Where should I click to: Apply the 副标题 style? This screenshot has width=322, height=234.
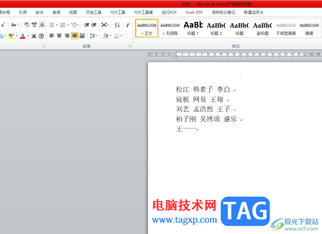pos(263,28)
